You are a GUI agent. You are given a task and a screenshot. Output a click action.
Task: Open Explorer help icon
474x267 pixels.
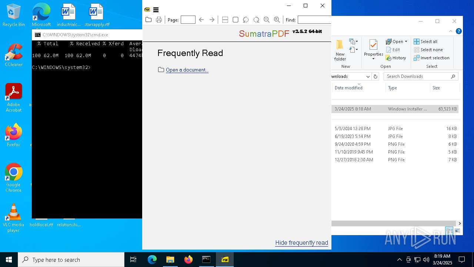tap(458, 32)
